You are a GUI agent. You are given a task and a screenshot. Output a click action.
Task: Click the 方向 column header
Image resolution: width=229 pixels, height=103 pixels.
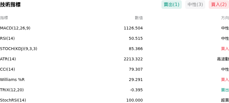[225, 18]
